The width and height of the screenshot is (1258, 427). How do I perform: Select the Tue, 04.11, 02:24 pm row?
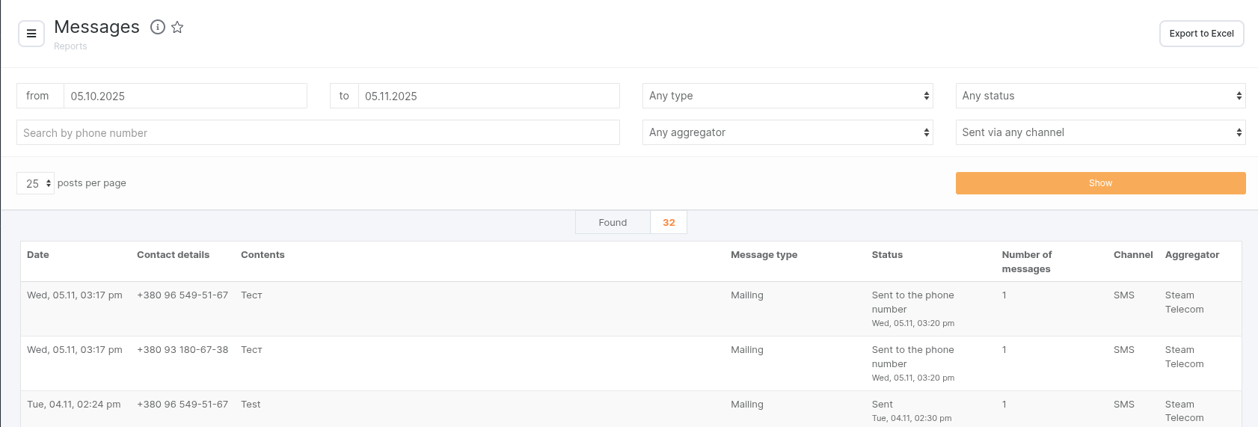coord(73,405)
